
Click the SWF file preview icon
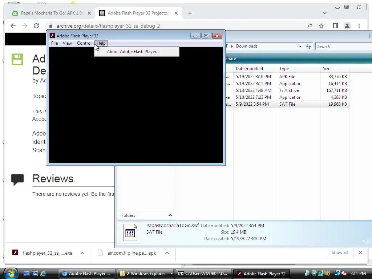click(130, 232)
